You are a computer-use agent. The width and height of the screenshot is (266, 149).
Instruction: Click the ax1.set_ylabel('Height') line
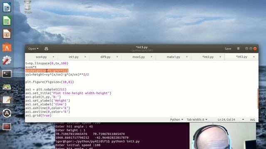48,101
